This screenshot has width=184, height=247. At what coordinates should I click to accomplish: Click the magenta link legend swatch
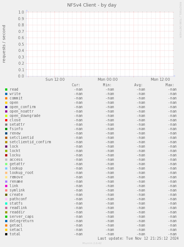(x=6, y=186)
